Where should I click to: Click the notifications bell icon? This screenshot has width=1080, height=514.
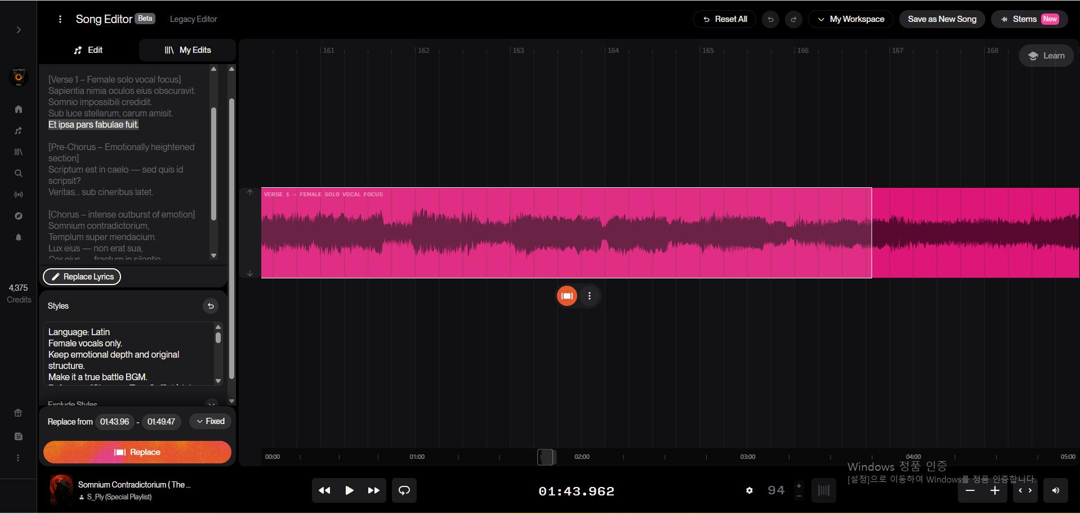coord(19,237)
